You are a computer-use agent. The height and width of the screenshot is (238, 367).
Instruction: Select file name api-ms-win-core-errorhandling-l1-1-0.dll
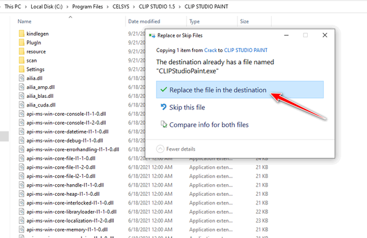tap(73, 149)
